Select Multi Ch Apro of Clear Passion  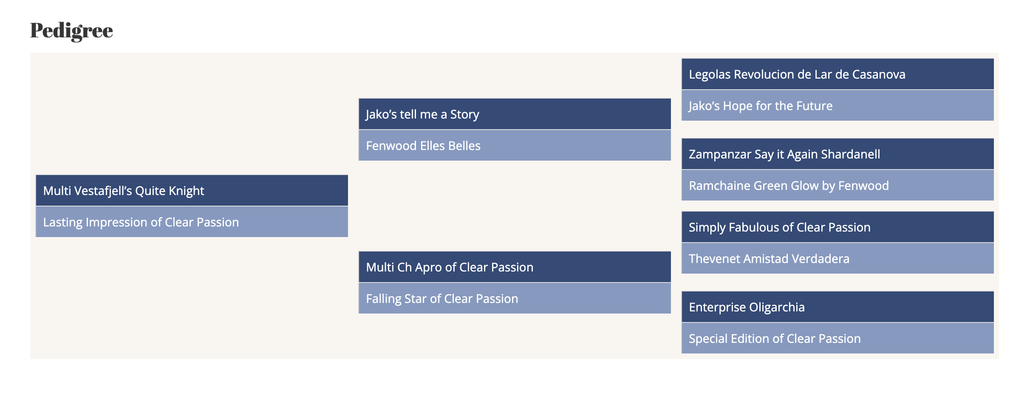(515, 267)
